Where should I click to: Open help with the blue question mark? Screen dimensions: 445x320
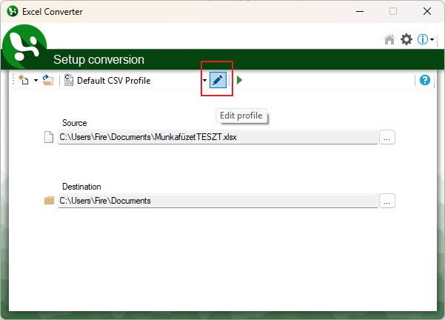click(424, 80)
